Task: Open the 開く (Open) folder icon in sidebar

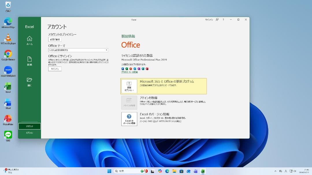Action: tap(29, 82)
